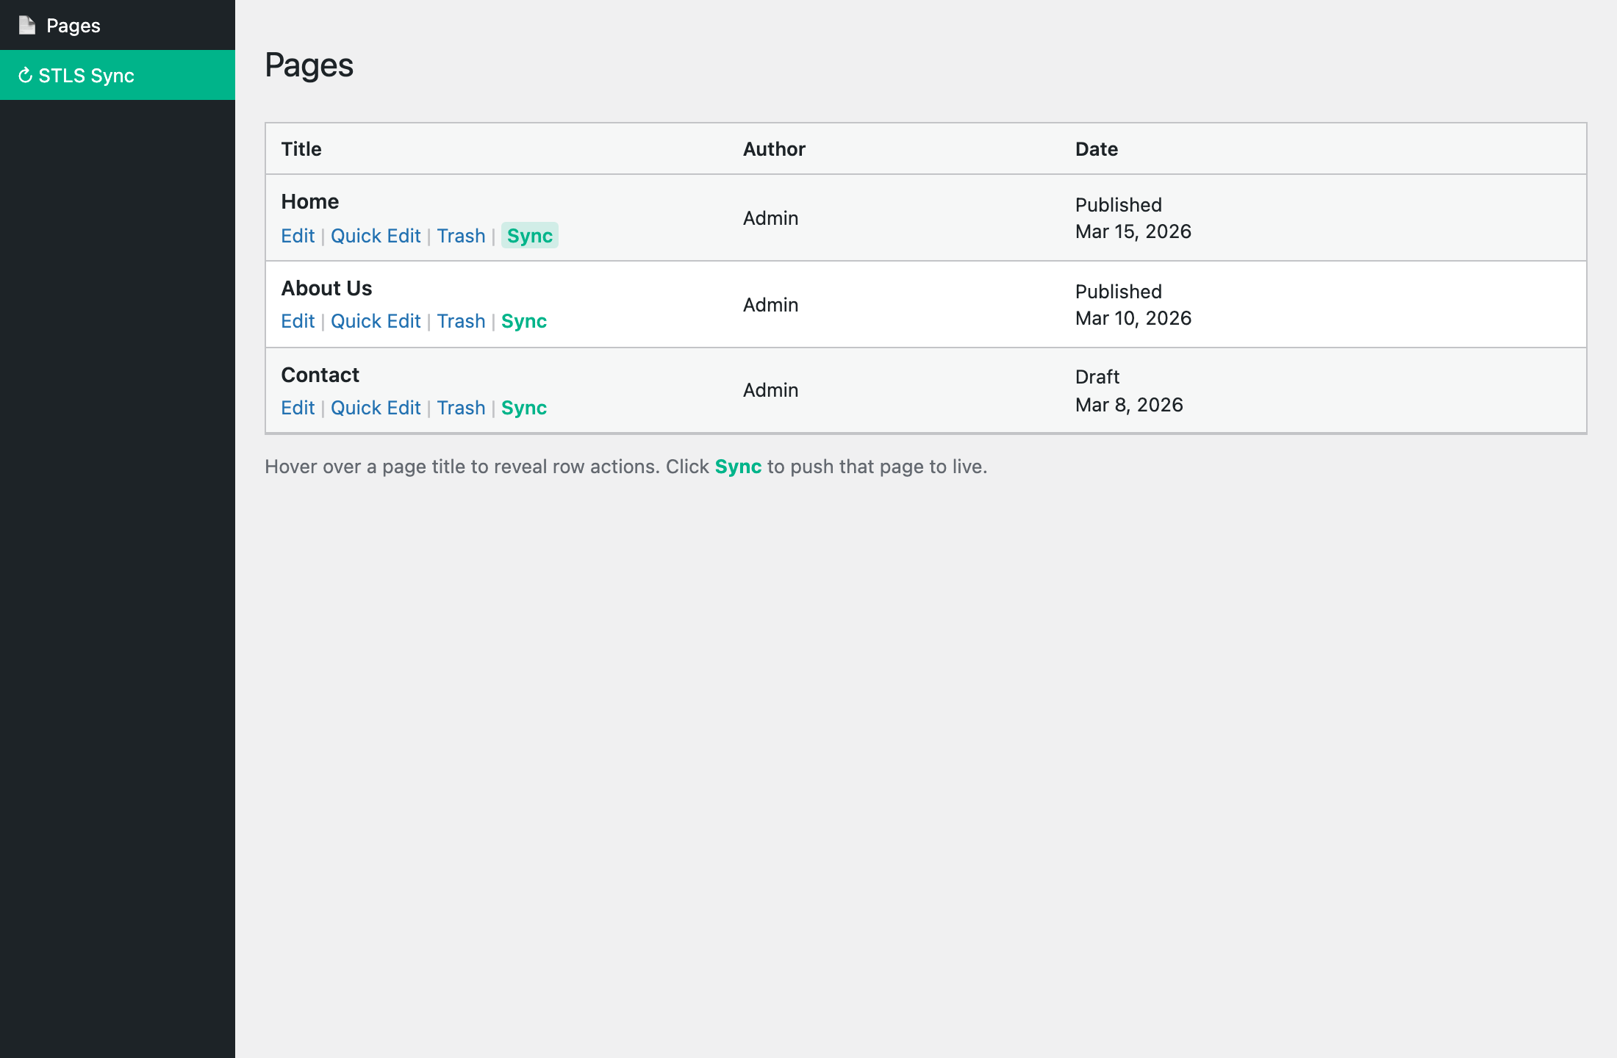Click the Mar 10, 2026 date

tap(1133, 318)
